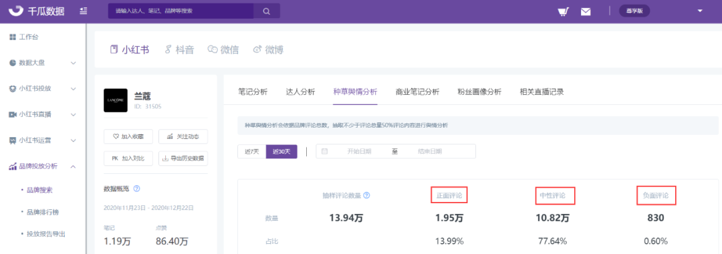Click the 正面评论 column header

coord(449,196)
